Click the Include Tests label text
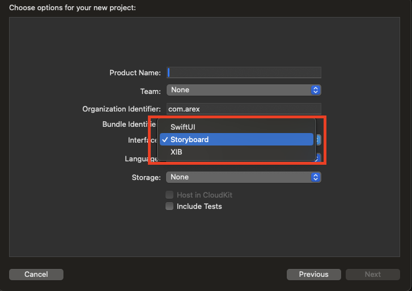412x291 pixels. pos(199,207)
